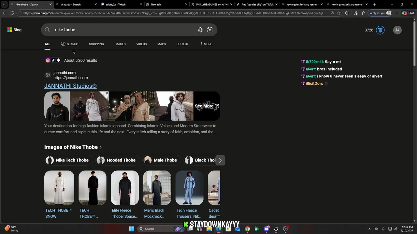
Task: Switch to the sdotty2x - Twitch tab
Action: [x=122, y=5]
